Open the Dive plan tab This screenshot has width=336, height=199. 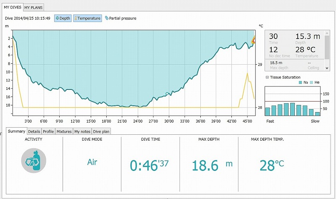pyautogui.click(x=101, y=131)
